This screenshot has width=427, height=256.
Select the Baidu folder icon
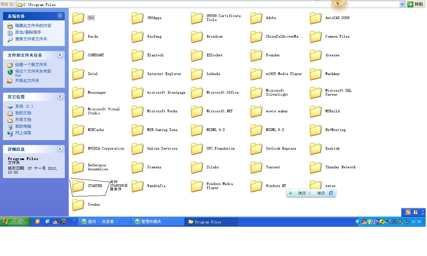tap(78, 37)
